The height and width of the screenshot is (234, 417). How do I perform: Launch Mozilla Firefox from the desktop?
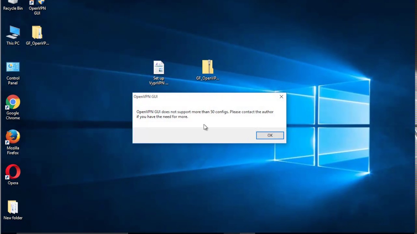pyautogui.click(x=13, y=143)
